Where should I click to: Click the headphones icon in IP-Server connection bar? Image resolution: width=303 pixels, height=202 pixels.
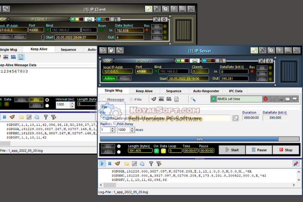click(221, 61)
